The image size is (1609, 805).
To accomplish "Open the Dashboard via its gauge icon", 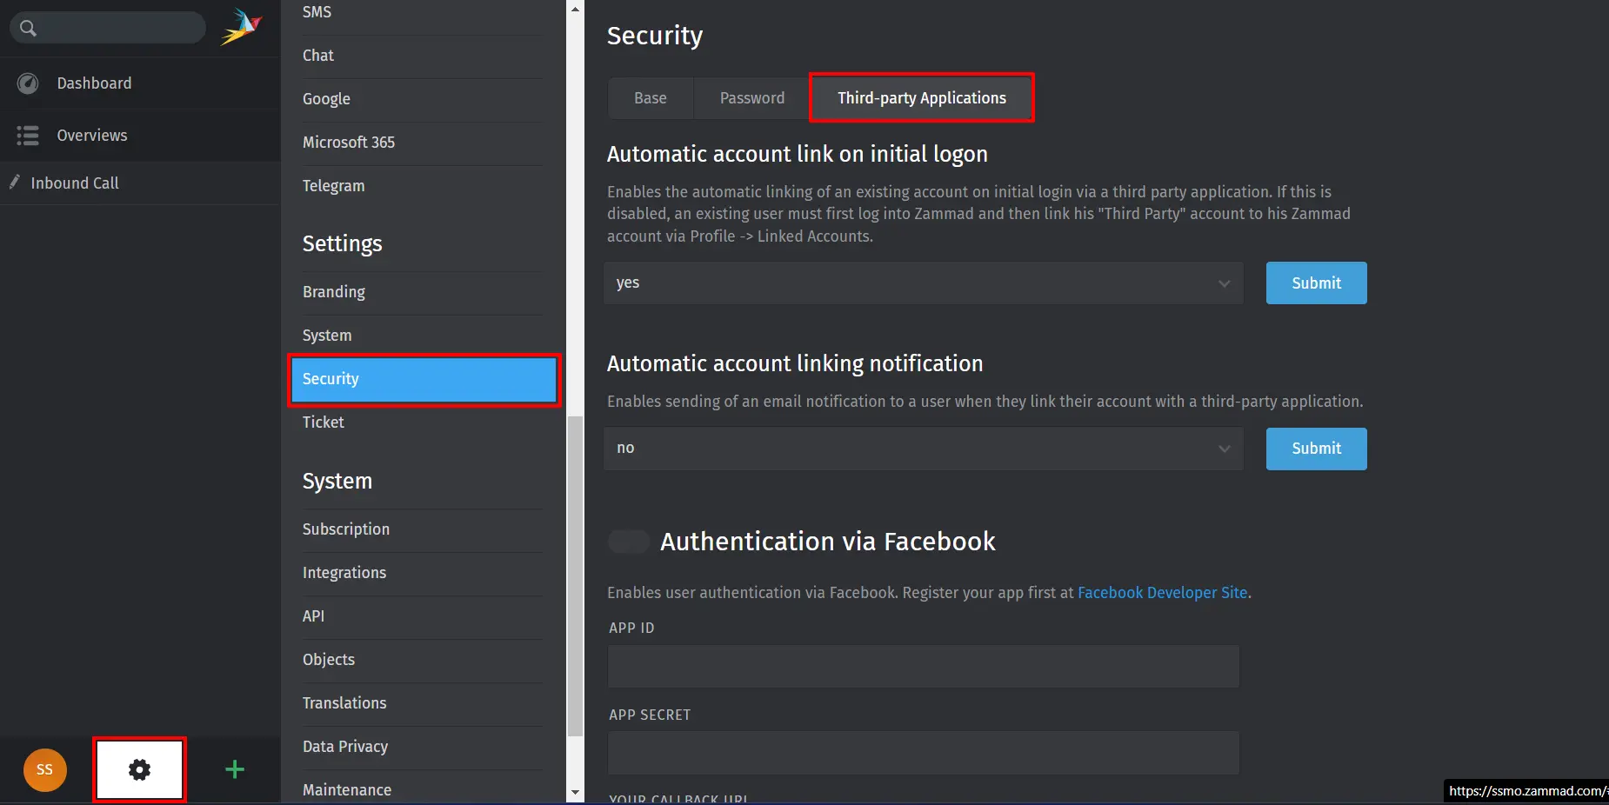I will 28,83.
